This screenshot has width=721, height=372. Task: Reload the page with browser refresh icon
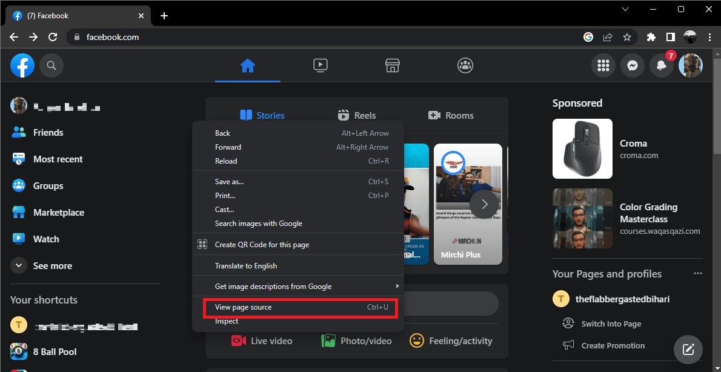(53, 37)
